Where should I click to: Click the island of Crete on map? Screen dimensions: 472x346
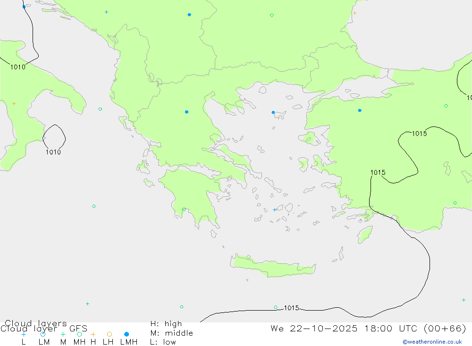coord(272,267)
